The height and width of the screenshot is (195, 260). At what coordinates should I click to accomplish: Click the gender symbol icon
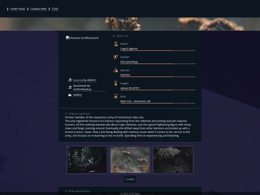116,57
